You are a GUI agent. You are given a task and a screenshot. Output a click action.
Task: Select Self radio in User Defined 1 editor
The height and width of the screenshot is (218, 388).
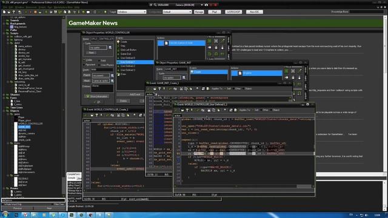click(x=252, y=110)
